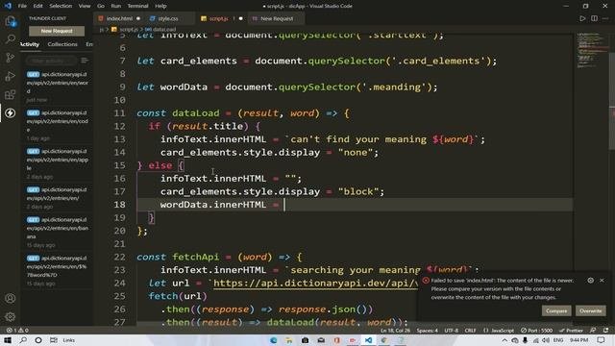The height and width of the screenshot is (346, 615).
Task: Open the File menu
Action: coord(22,6)
